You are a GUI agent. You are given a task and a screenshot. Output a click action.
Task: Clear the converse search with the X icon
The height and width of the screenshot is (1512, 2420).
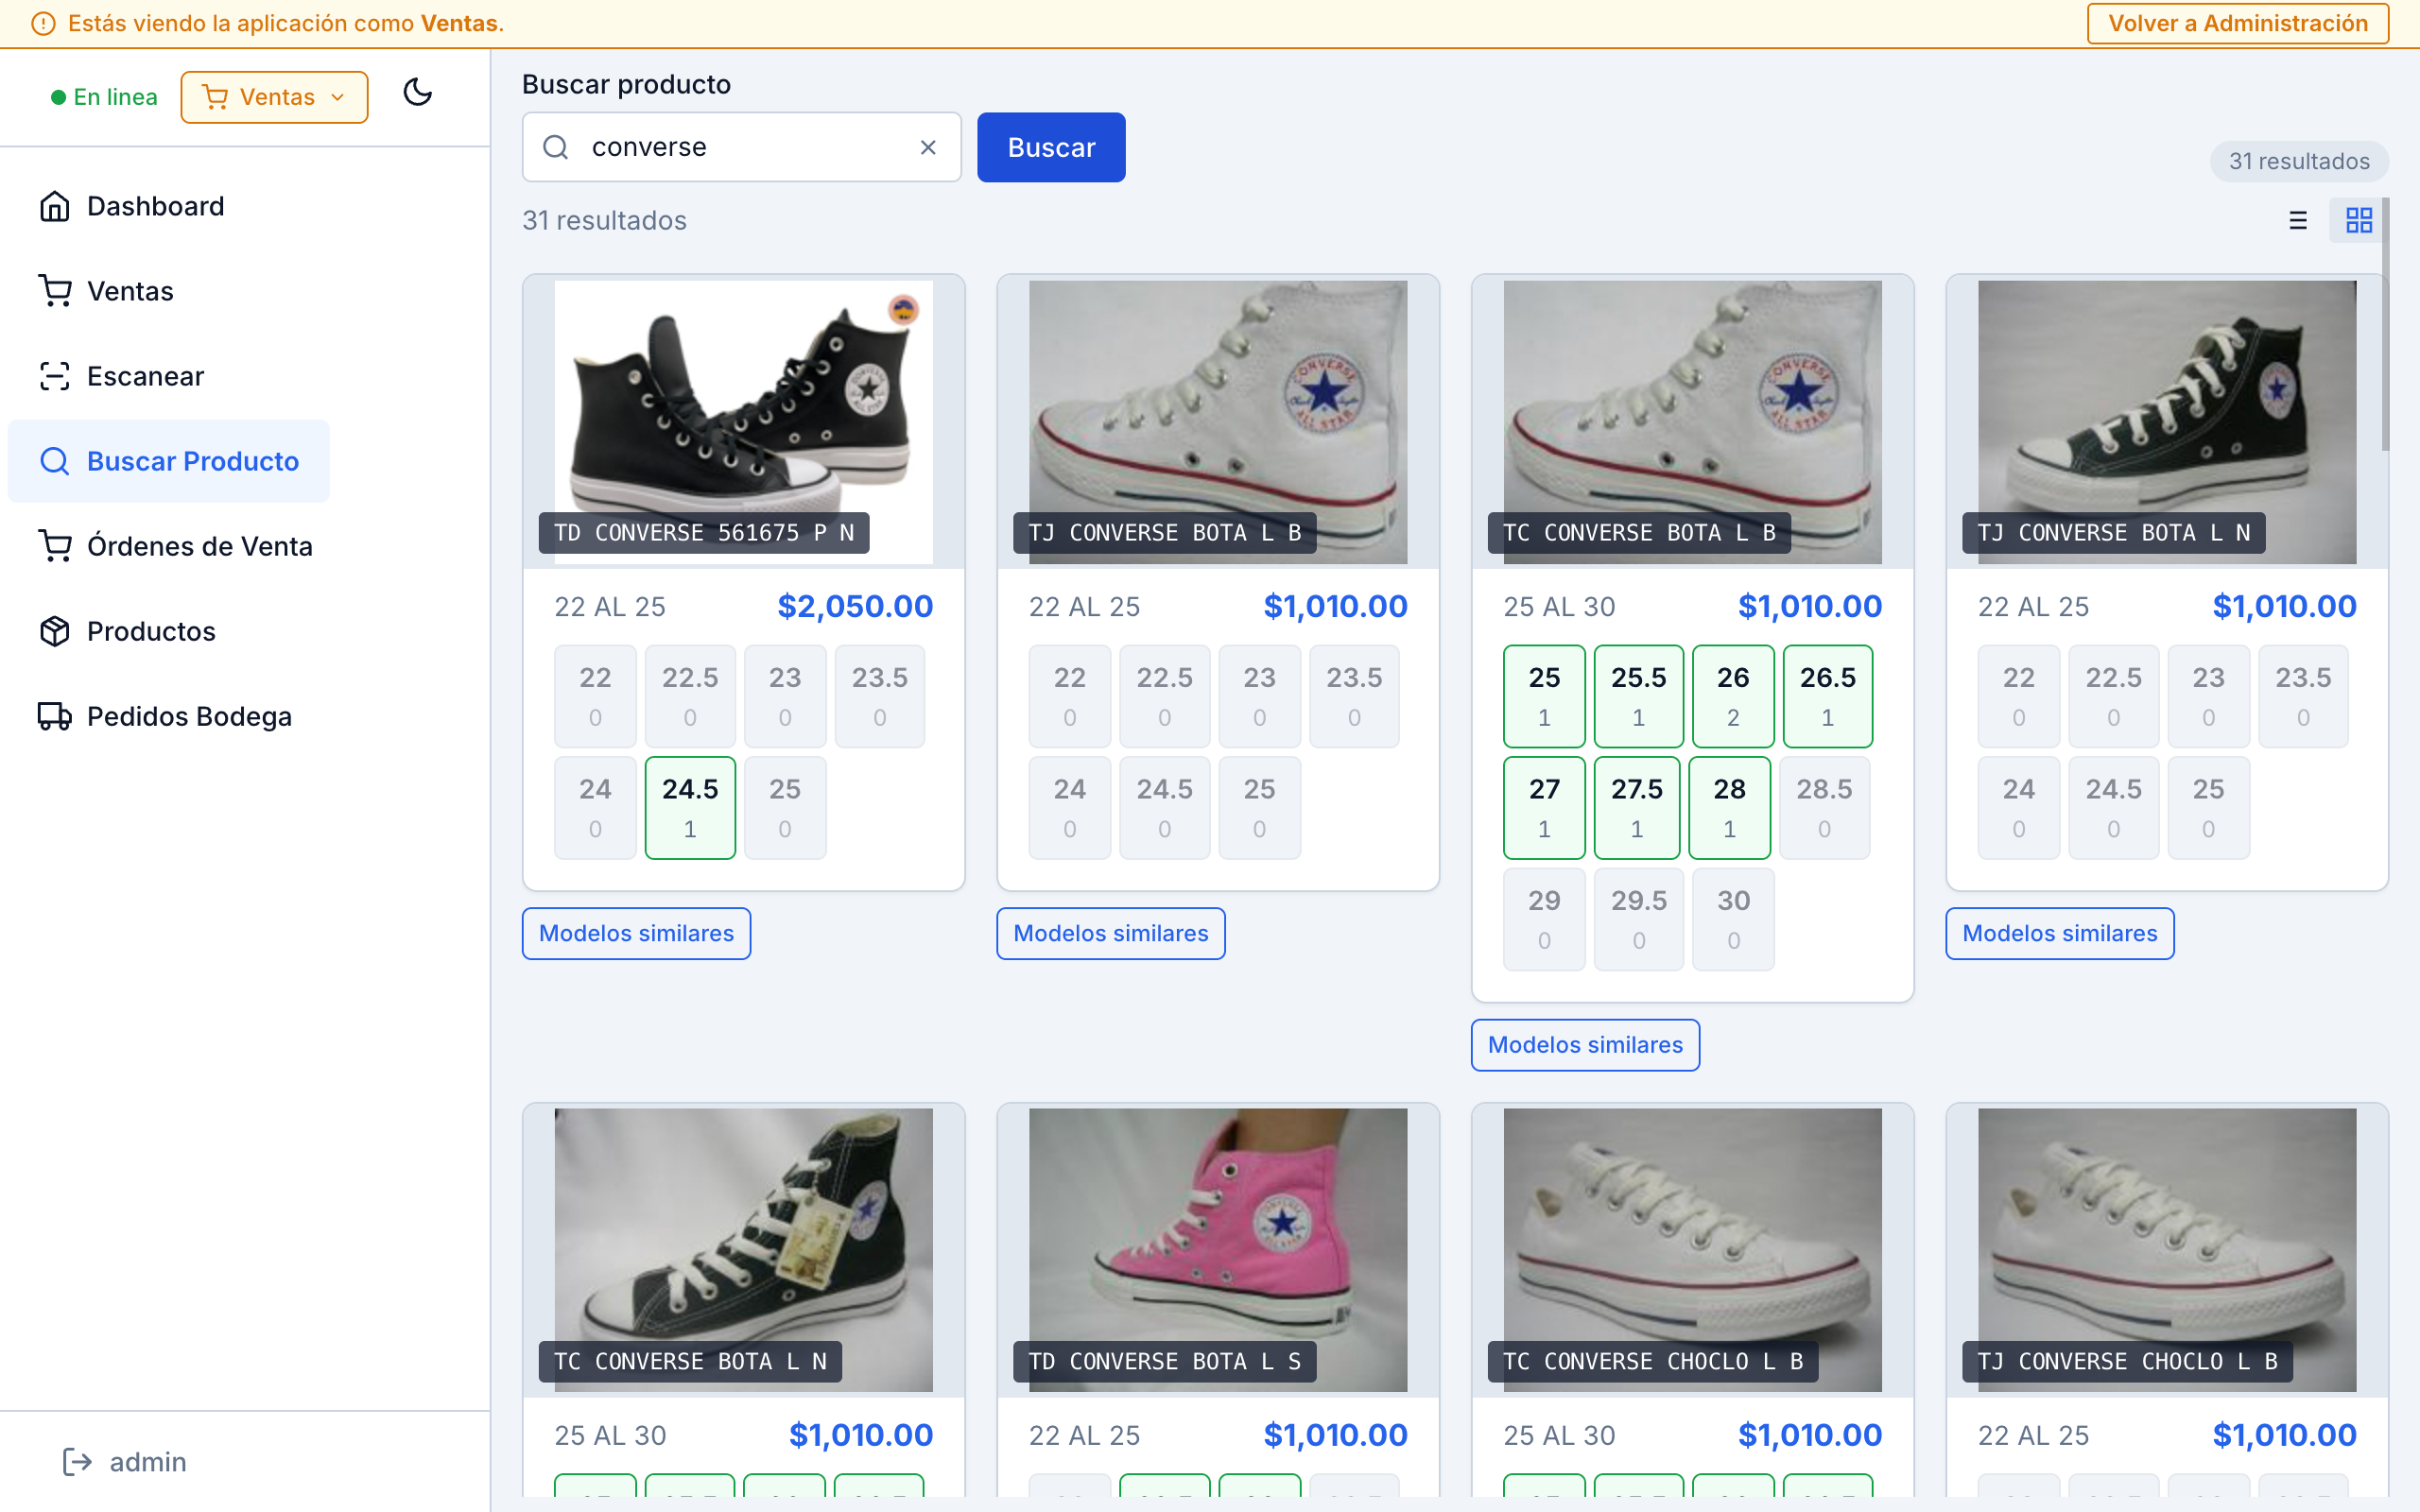pyautogui.click(x=927, y=146)
